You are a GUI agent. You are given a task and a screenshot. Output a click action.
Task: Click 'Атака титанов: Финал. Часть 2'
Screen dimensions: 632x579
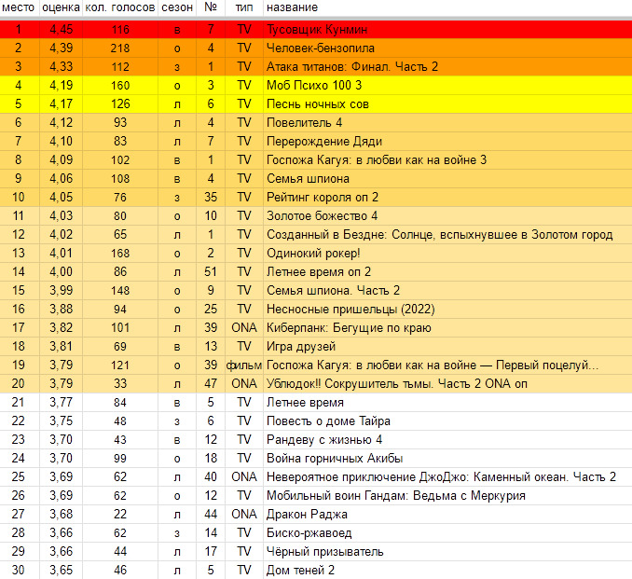[352, 66]
